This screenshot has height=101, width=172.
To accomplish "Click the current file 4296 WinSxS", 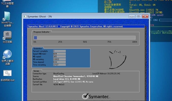I will click(59, 85).
